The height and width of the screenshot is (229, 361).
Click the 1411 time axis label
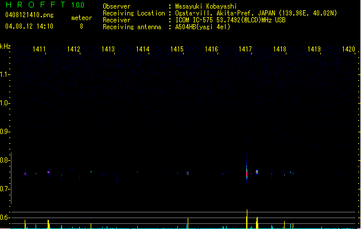point(39,49)
